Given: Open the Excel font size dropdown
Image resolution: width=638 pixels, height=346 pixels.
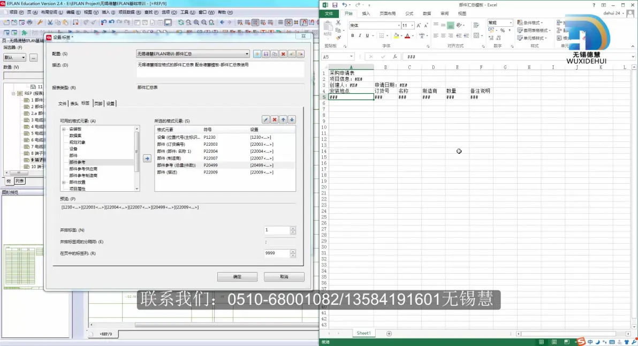Looking at the screenshot, I should 412,25.
